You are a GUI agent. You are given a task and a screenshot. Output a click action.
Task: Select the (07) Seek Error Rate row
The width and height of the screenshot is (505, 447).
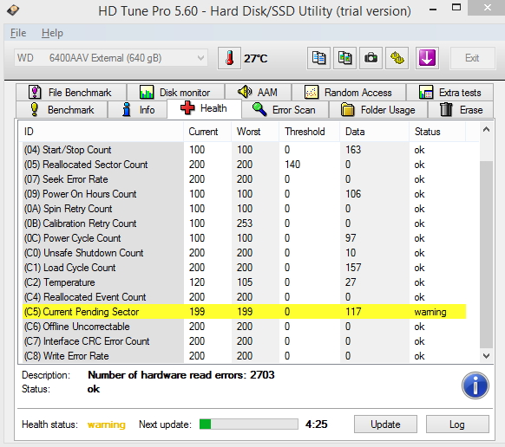pos(244,179)
